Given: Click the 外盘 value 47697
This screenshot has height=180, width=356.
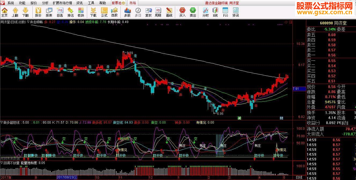Looking at the screenshot, I should click(330, 107).
